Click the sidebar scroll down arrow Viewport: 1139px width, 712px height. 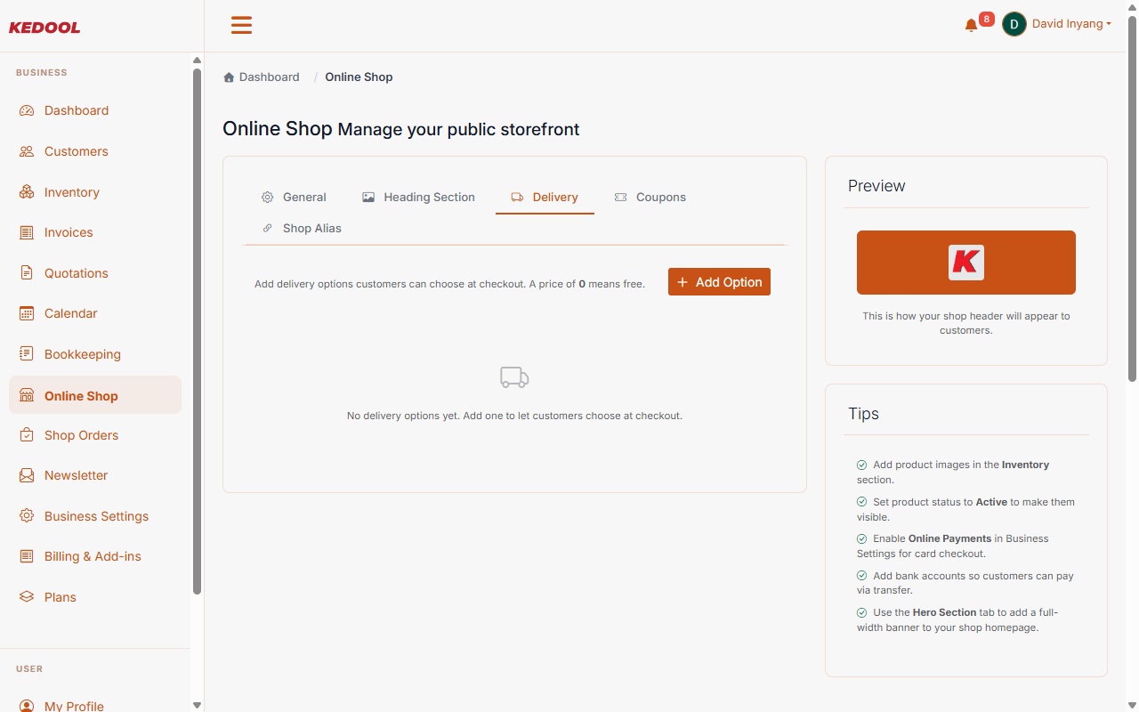tap(198, 705)
